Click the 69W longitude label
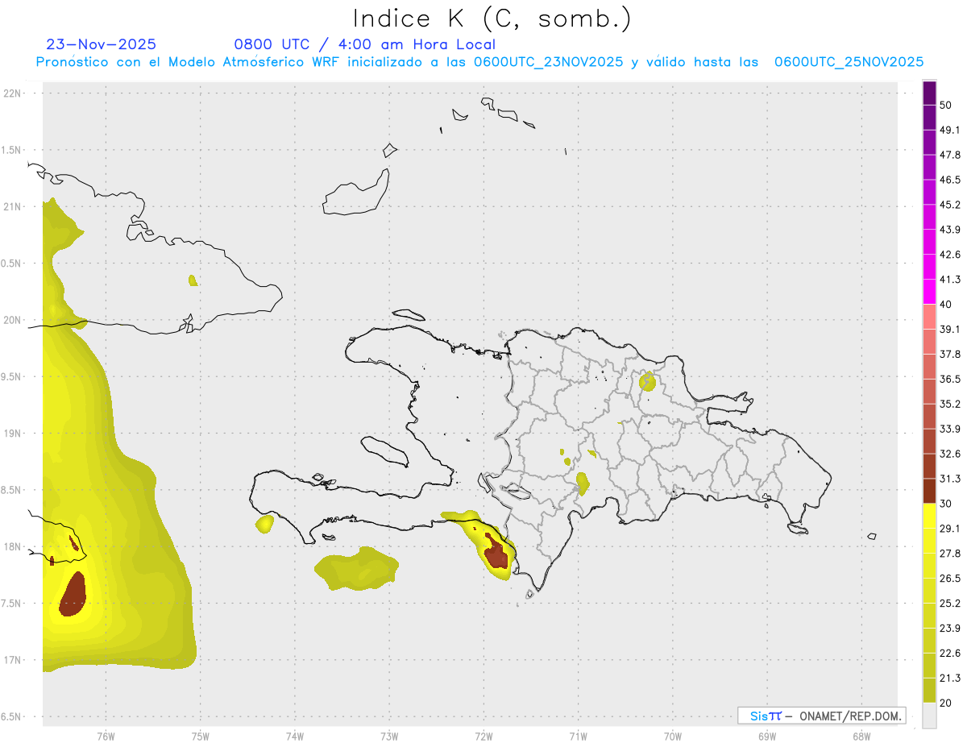The height and width of the screenshot is (747, 967). pyautogui.click(x=767, y=736)
